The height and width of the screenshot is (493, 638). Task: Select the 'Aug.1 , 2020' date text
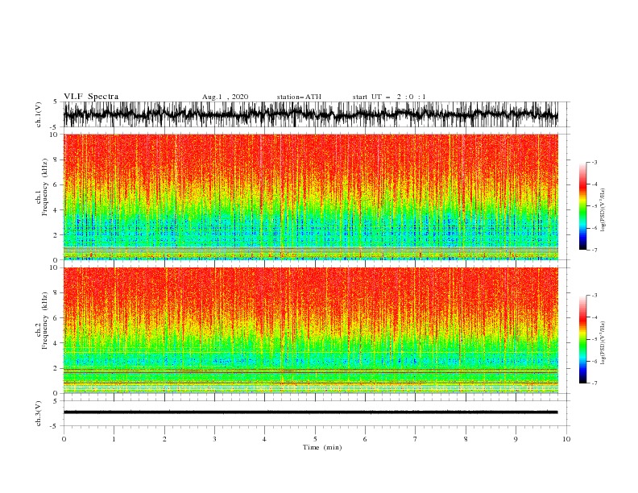225,97
